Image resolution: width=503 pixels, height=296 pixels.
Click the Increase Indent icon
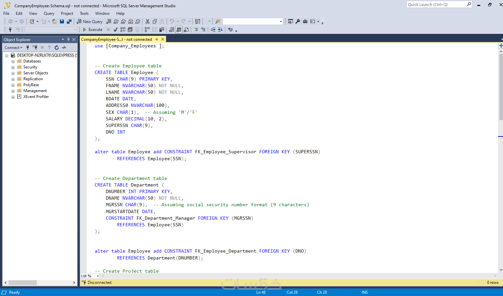pos(220,30)
